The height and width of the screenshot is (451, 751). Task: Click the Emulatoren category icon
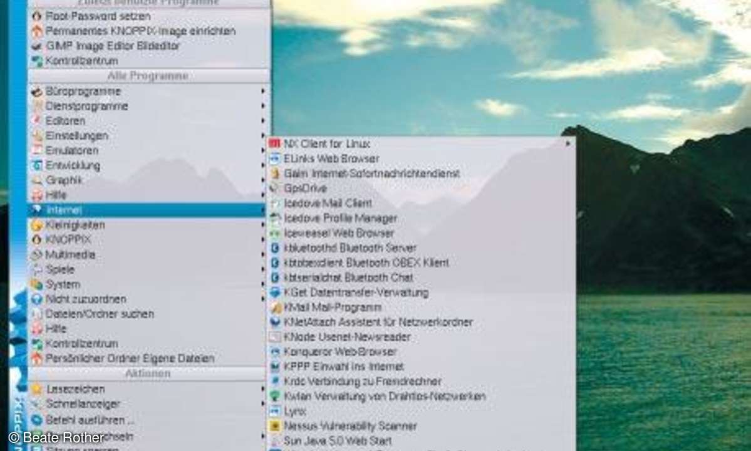coord(37,150)
